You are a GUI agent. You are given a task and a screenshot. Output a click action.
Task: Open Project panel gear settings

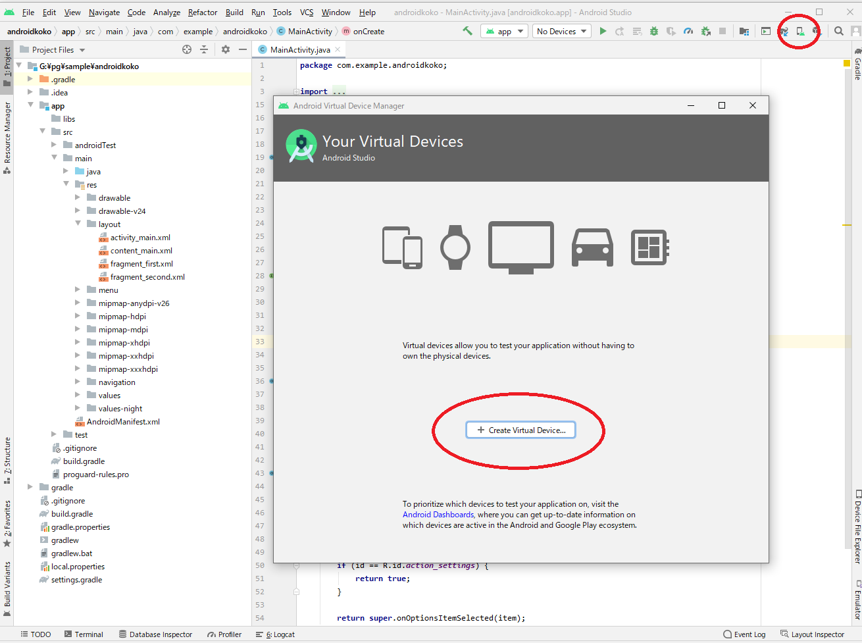[x=226, y=49]
